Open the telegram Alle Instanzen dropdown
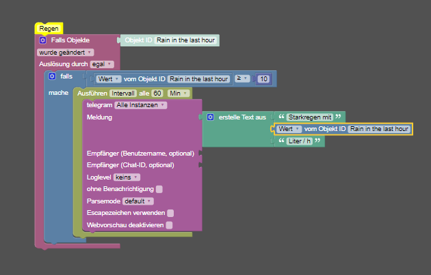 (140, 105)
